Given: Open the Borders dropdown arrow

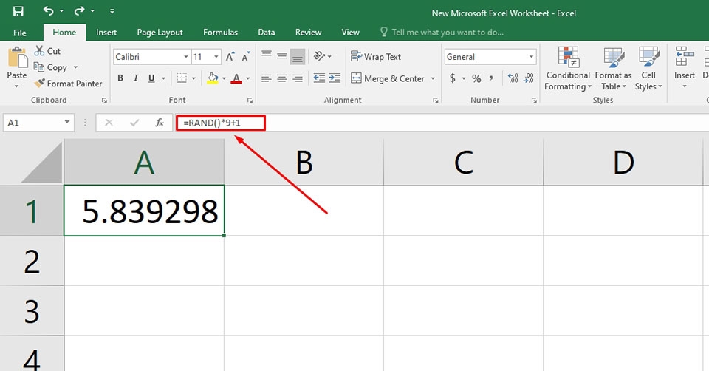Looking at the screenshot, I should pos(193,79).
